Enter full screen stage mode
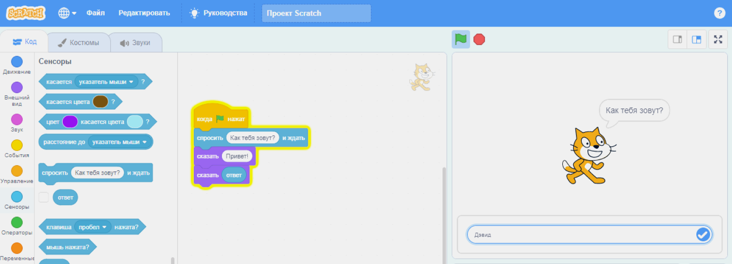 pos(718,40)
